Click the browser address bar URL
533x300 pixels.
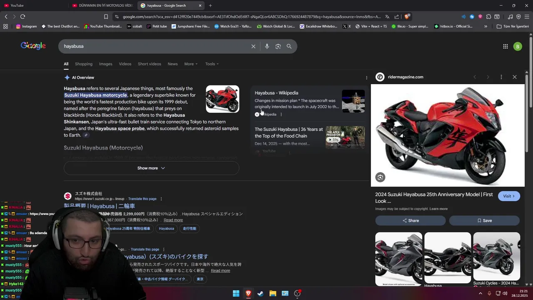252,17
